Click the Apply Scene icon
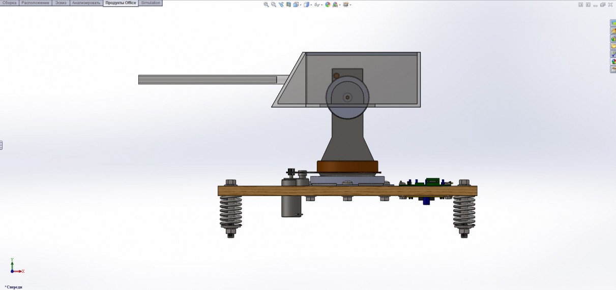The image size is (616, 290). click(x=335, y=5)
